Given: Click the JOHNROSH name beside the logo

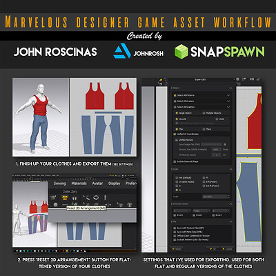Looking at the screenshot, I should pyautogui.click(x=148, y=53).
